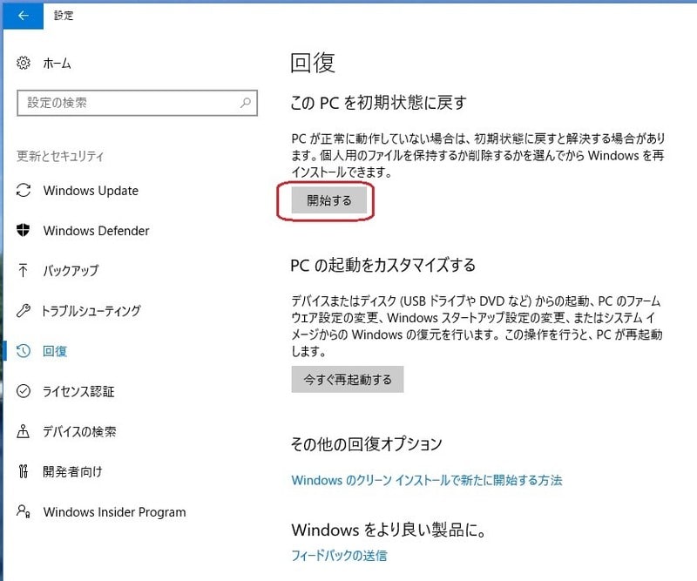Open ライセンス認証 page
The height and width of the screenshot is (581, 697).
click(78, 391)
